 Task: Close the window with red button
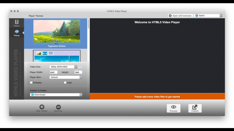(x=11, y=11)
